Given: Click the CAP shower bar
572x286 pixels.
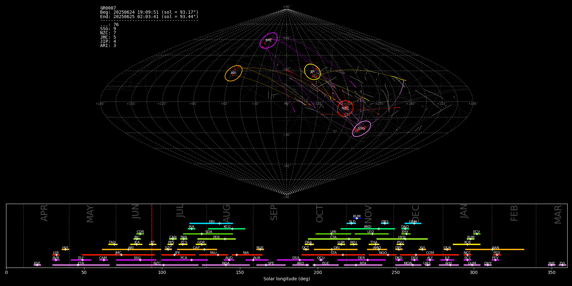Looking at the screenshot, I should click(x=197, y=249).
